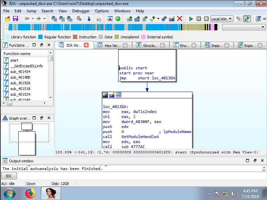The height and width of the screenshot is (200, 267).
Task: Open the back-history dropdown arrow
Action: click(33, 19)
